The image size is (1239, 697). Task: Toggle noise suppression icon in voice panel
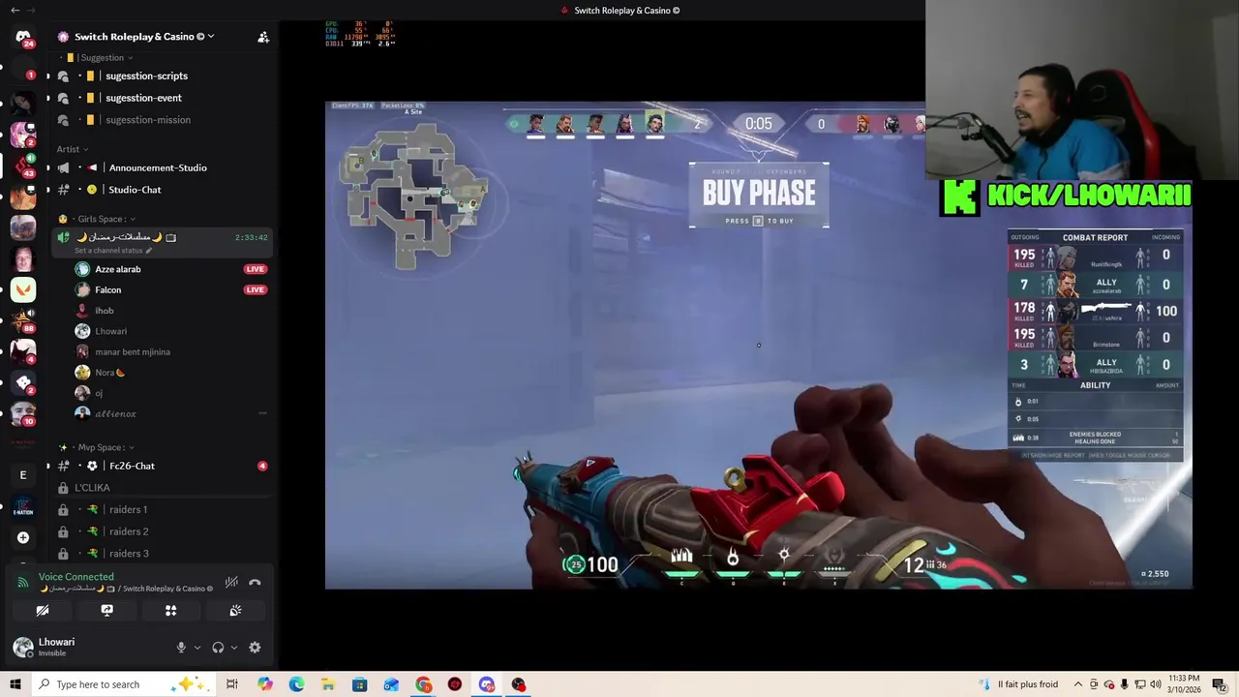point(231,583)
